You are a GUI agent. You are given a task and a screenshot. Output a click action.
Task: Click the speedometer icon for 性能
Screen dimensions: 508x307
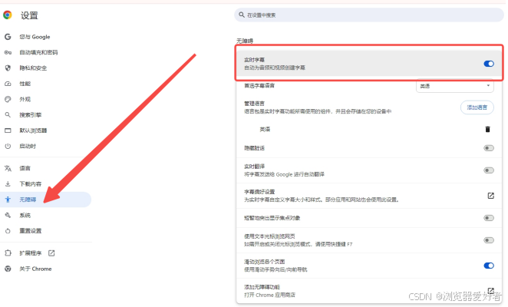[8, 84]
